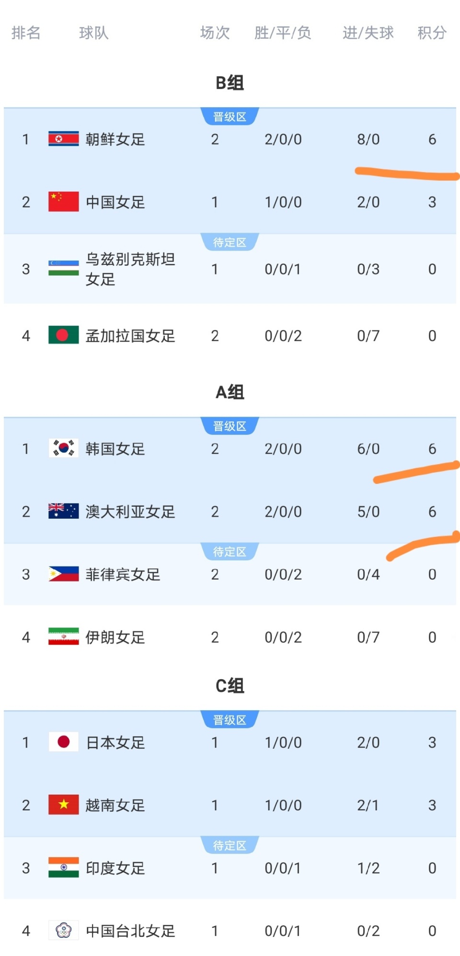This screenshot has height=956, width=460.
Task: Tap the South Korea flag icon
Action: point(63,448)
